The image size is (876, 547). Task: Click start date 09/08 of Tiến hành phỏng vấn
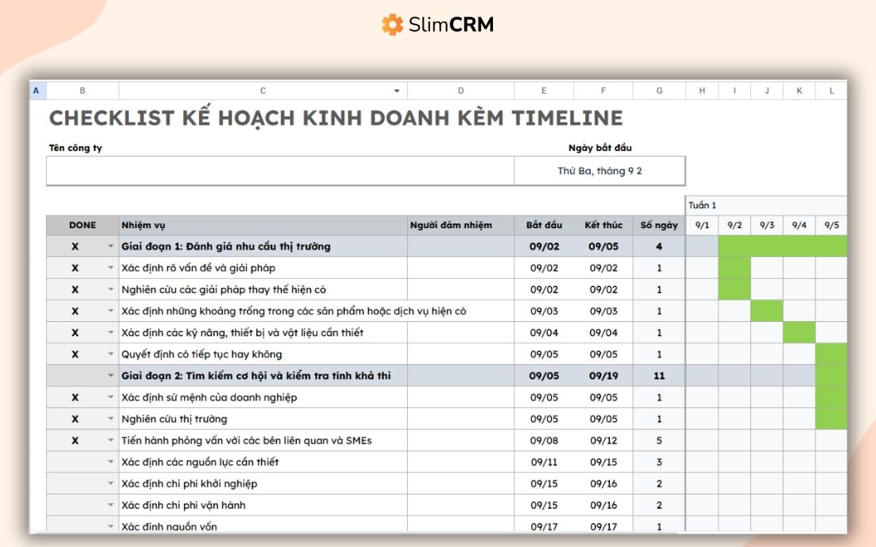[x=544, y=440]
